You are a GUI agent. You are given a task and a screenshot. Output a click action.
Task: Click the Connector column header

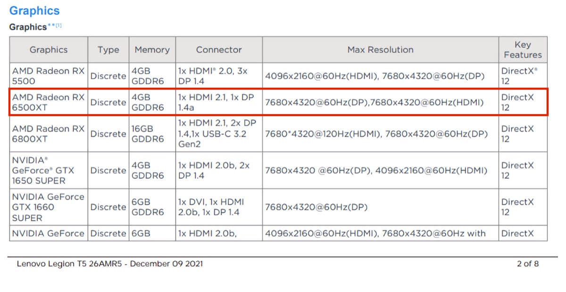point(219,50)
